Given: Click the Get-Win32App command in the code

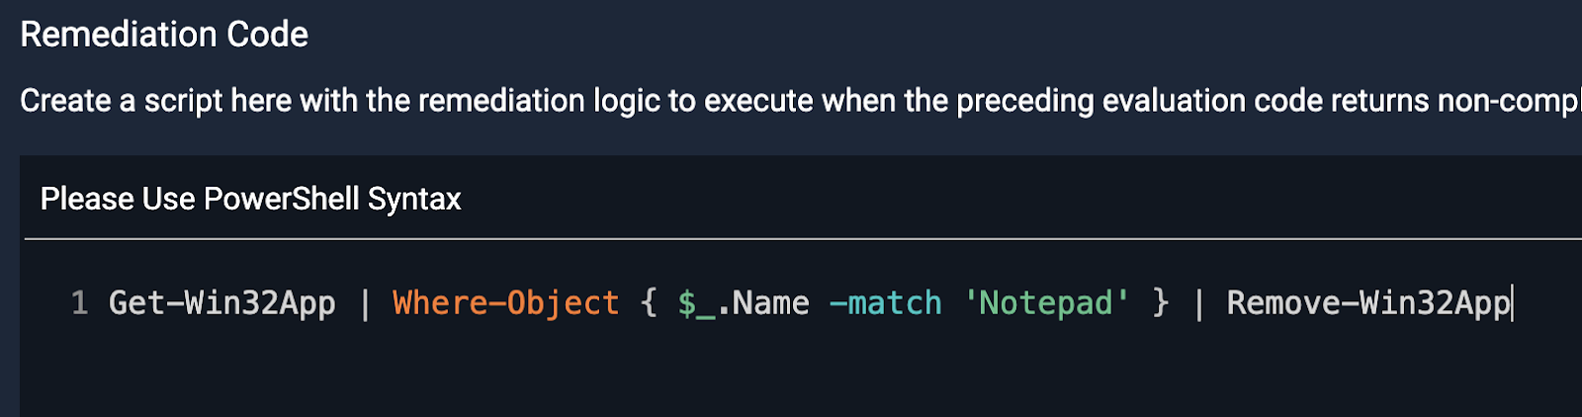Looking at the screenshot, I should [x=221, y=302].
